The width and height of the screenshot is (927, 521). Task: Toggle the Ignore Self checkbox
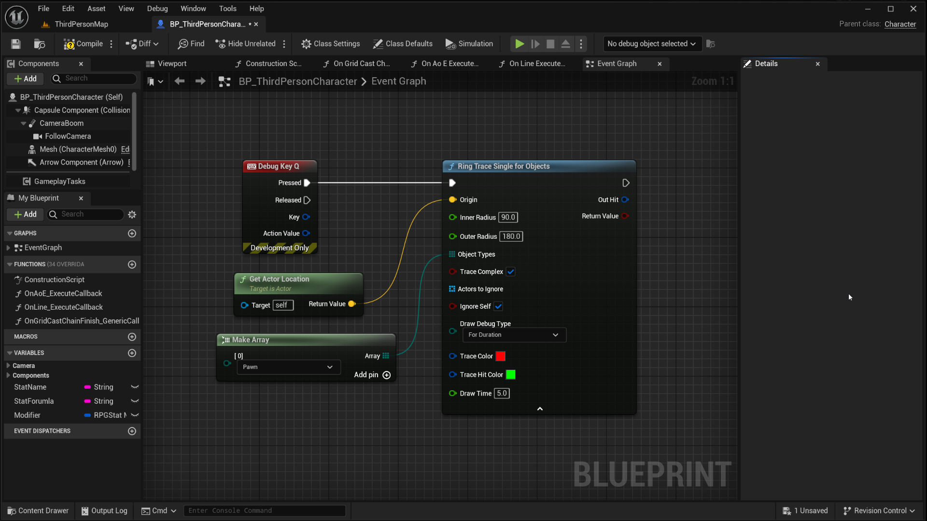click(x=498, y=307)
